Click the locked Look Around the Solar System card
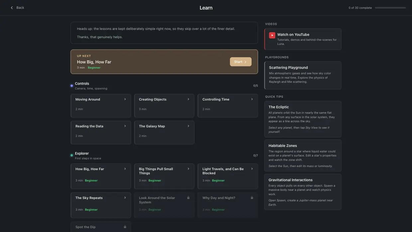The image size is (412, 232). tap(164, 205)
